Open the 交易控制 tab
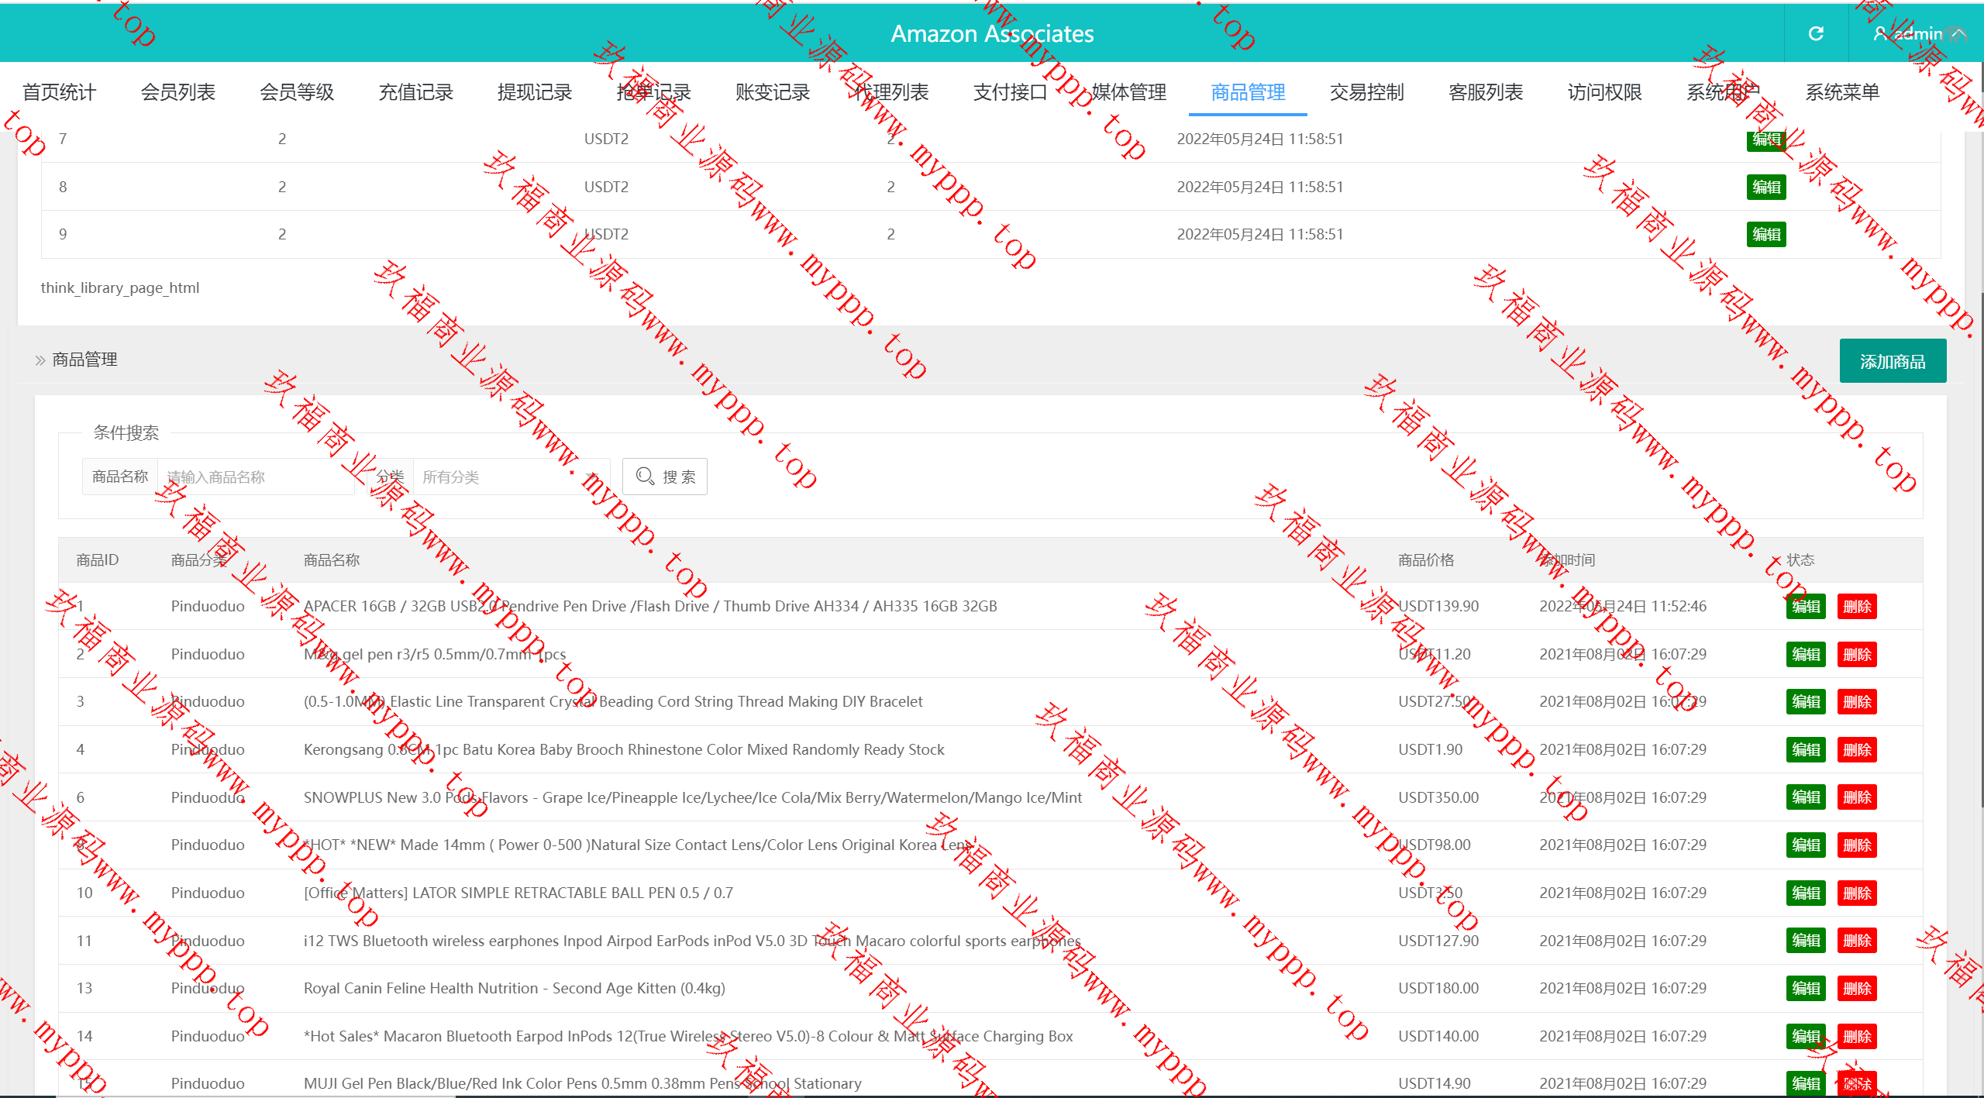 coord(1366,92)
